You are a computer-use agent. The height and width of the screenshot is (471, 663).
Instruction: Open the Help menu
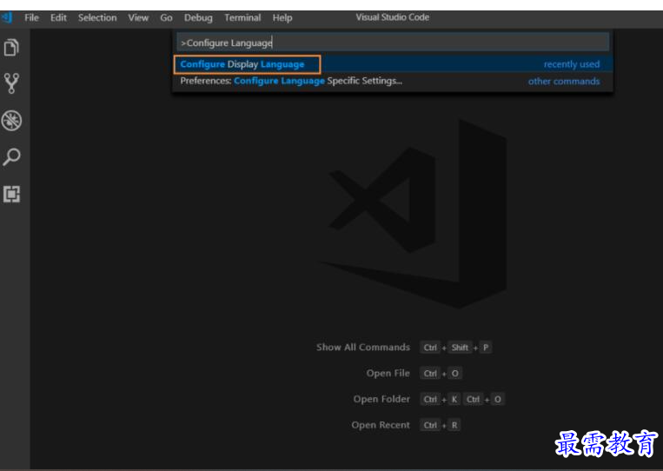coord(282,17)
